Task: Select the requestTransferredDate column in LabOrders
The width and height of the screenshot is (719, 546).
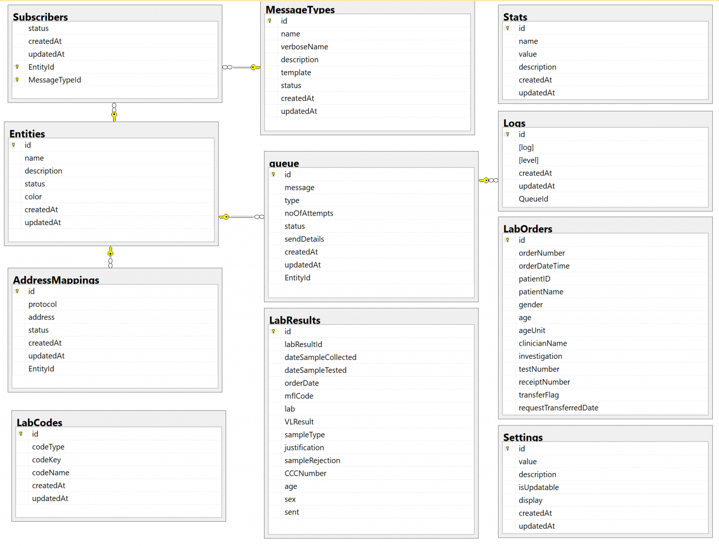Action: tap(605, 408)
